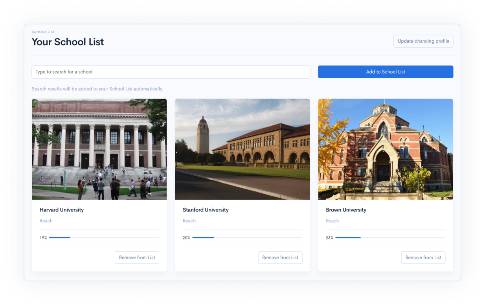This screenshot has width=485, height=305.
Task: Click Stanford's 20% chance progress bar
Action: coord(247,238)
